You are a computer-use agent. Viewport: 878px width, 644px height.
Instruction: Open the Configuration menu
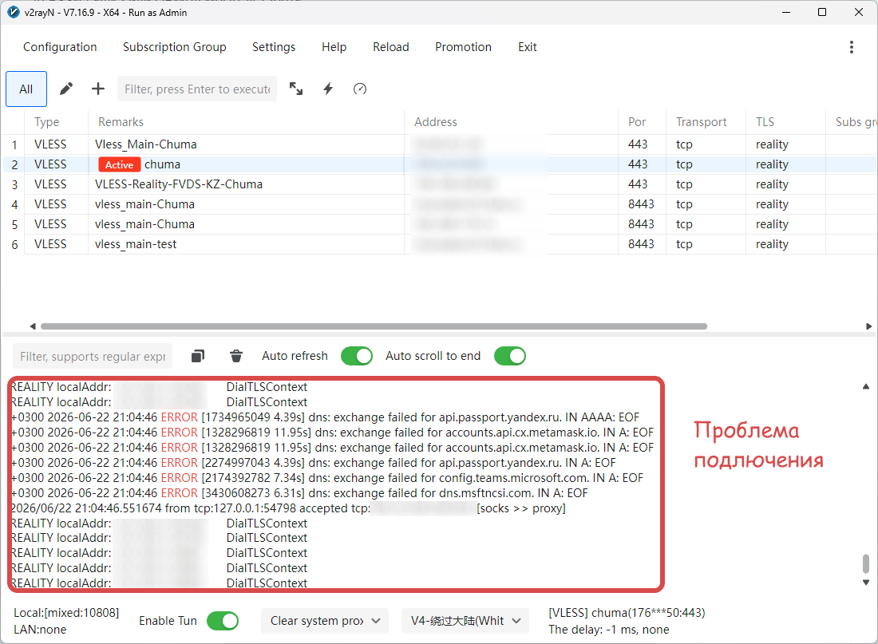pos(60,47)
